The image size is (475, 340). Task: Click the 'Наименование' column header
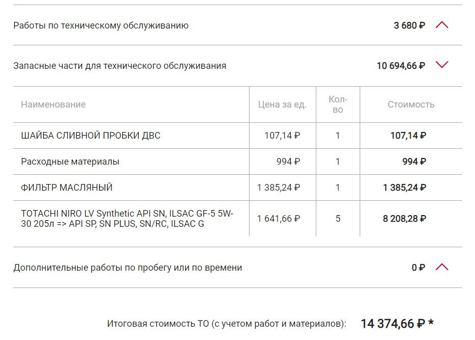click(x=53, y=104)
